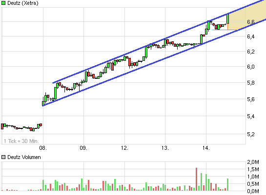Click the 5,6 price axis label
The width and height of the screenshot is (266, 195).
point(251,99)
